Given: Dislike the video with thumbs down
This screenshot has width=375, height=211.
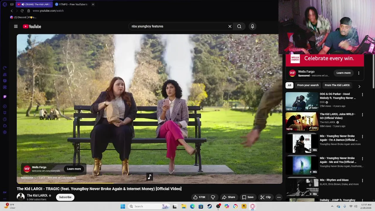Looking at the screenshot, I should pos(213,197).
